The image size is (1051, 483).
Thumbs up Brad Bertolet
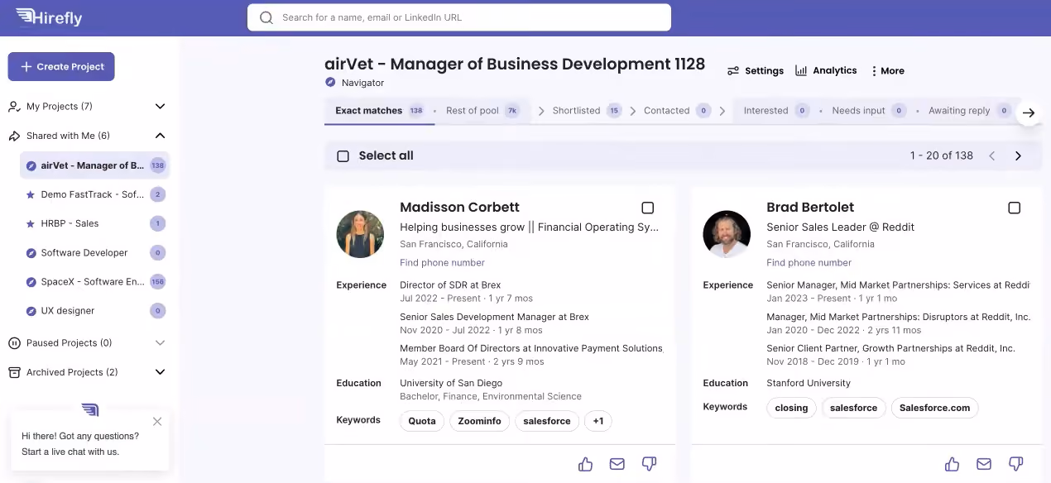[953, 464]
